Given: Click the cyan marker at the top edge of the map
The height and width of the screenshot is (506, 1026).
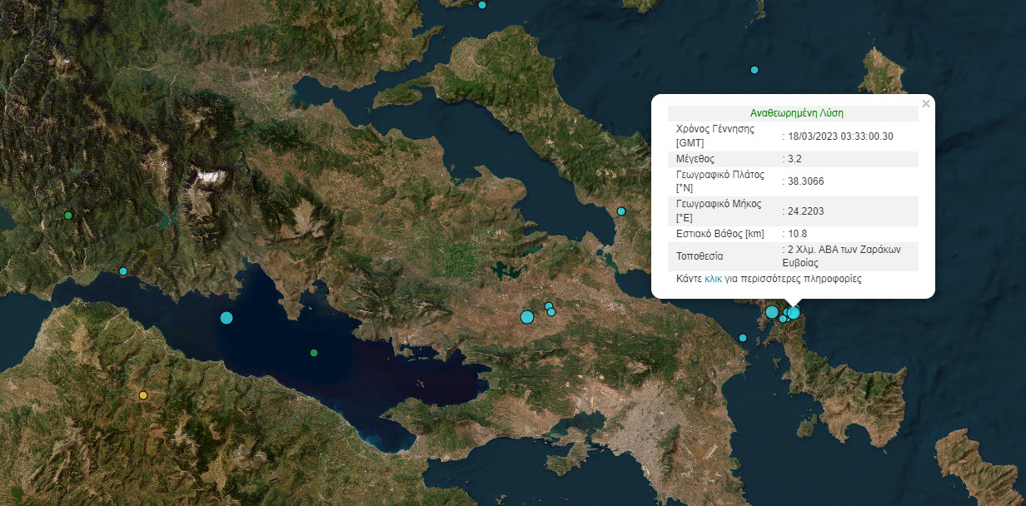Looking at the screenshot, I should 482,5.
